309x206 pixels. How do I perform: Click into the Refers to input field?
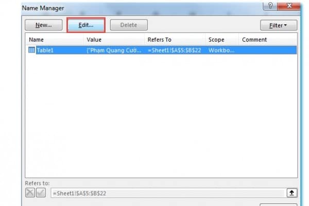point(169,193)
